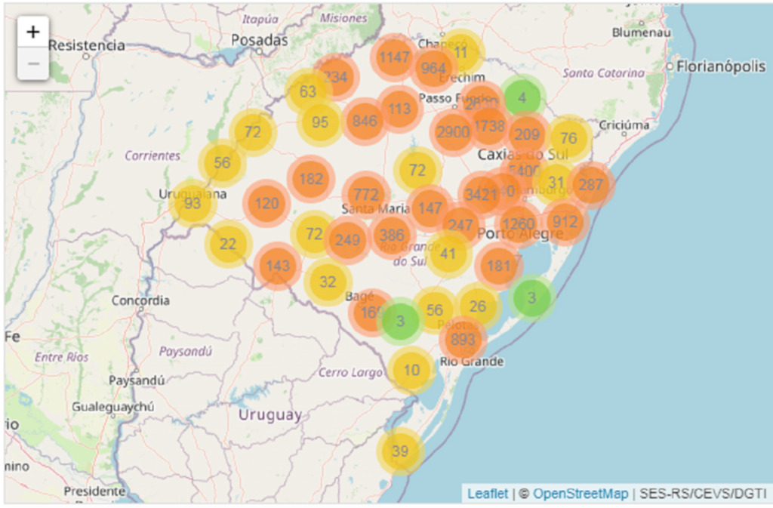This screenshot has height=508, width=773.
Task: Click the 143 cluster northwest of Bagé
Action: (279, 266)
